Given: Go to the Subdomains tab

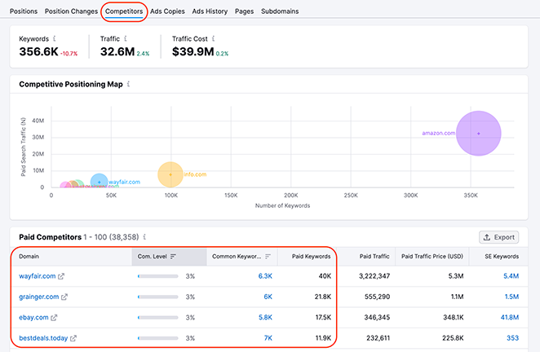Looking at the screenshot, I should [280, 11].
